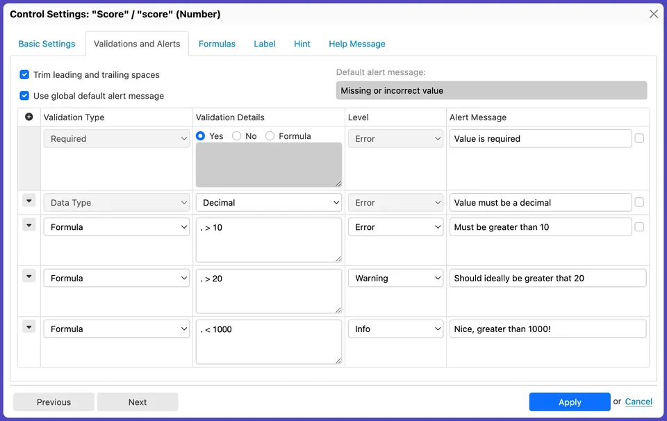Toggle Trim leading and trailing spaces

pyautogui.click(x=24, y=74)
